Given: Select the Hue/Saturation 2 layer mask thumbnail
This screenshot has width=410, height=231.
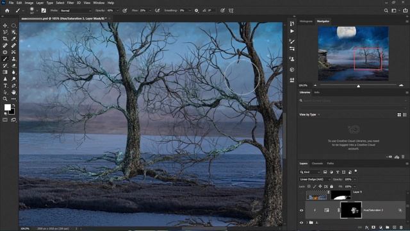Looking at the screenshot, I should pos(351,210).
